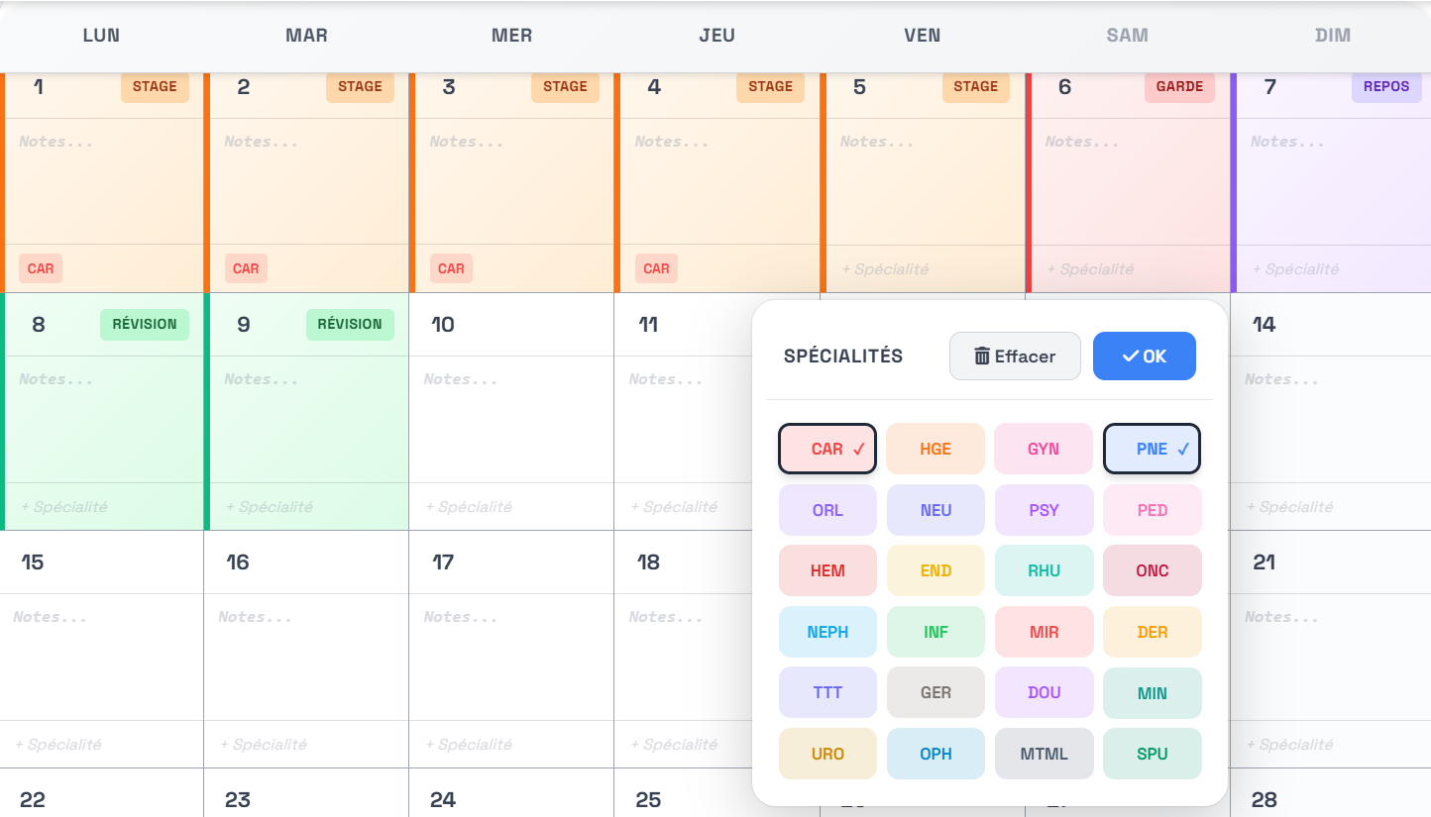
Task: Toggle the HGE specialty on
Action: click(x=936, y=449)
